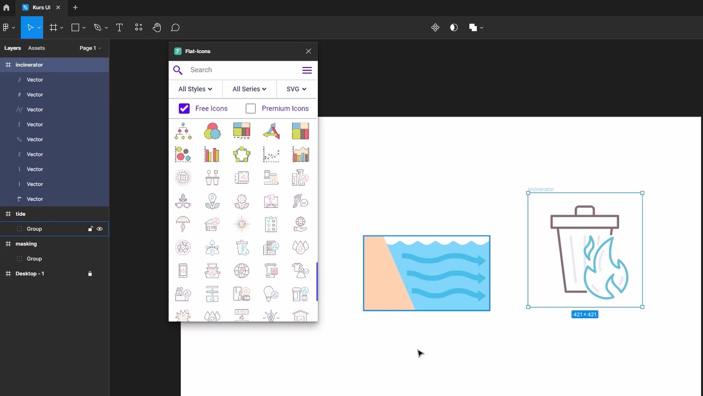The image size is (703, 396).
Task: Expand Move tool options arrow
Action: tap(39, 28)
